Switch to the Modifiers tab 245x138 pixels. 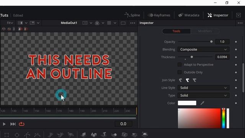click(205, 31)
